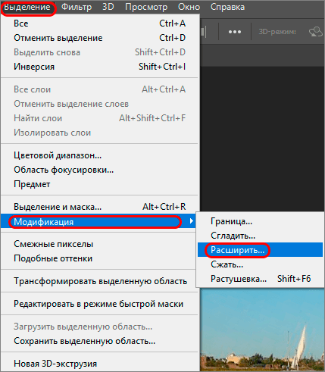Screen dimensions: 325x372
Task: Click the 3D-режим orbit icon
Action: pos(316,32)
